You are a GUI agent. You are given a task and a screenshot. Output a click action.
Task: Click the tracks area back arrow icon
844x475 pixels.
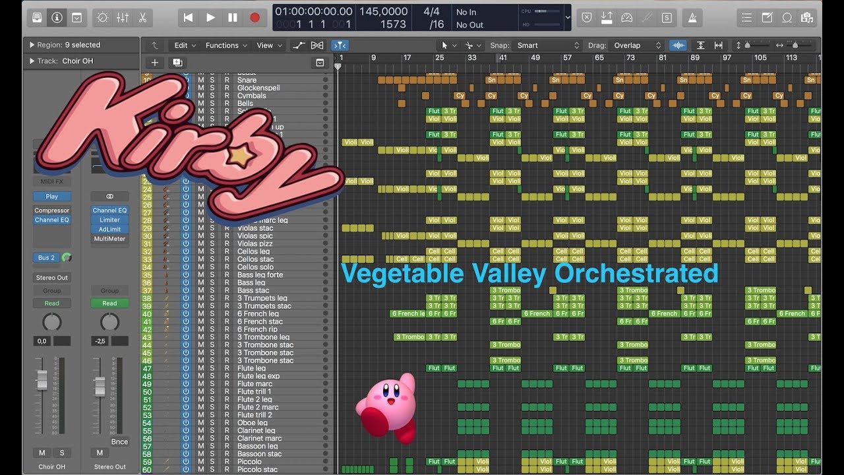pos(155,46)
